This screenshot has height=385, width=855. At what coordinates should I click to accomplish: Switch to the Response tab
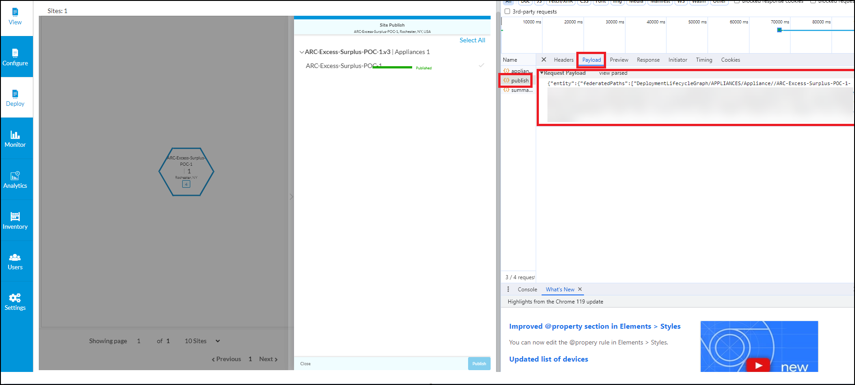[648, 60]
